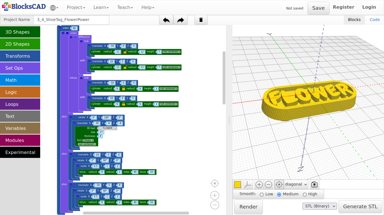Open the Project menu
The height and width of the screenshot is (215, 384).
tap(76, 8)
